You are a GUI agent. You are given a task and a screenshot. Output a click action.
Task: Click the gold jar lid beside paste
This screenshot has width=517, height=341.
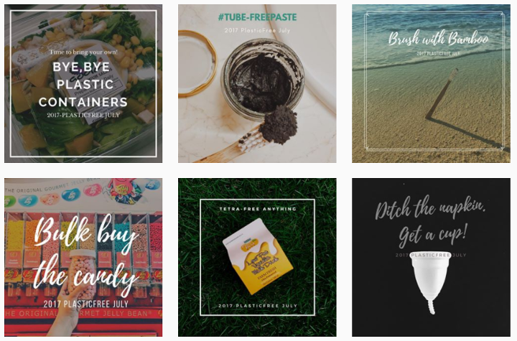[x=197, y=64]
